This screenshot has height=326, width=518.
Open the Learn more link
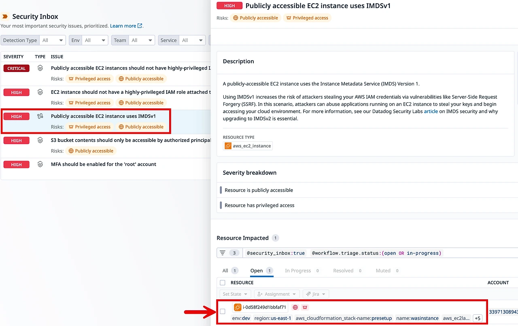click(123, 25)
